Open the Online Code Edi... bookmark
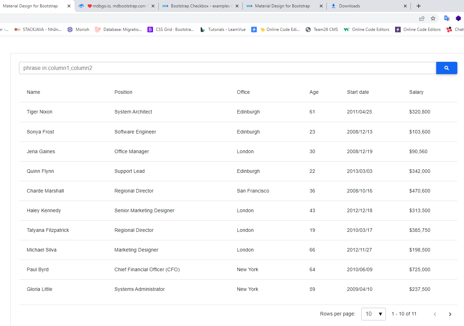 [x=280, y=30]
